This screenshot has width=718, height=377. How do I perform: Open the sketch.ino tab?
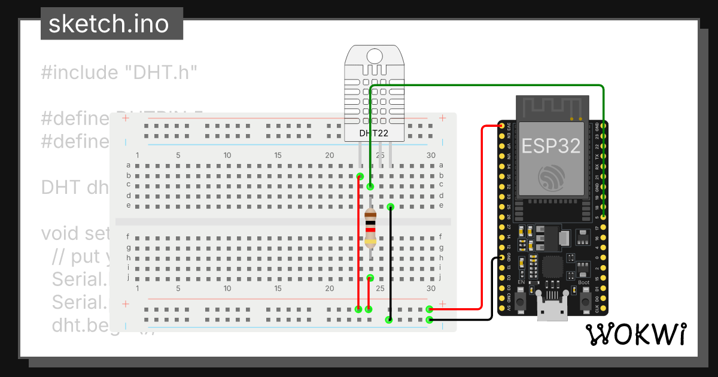111,24
